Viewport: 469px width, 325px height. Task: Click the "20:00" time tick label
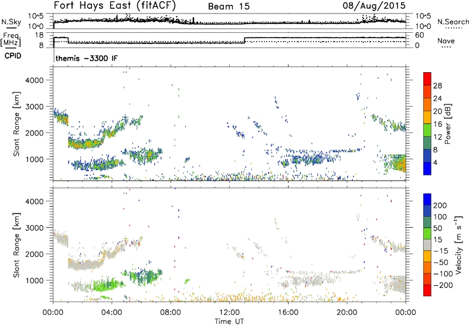coord(346,313)
